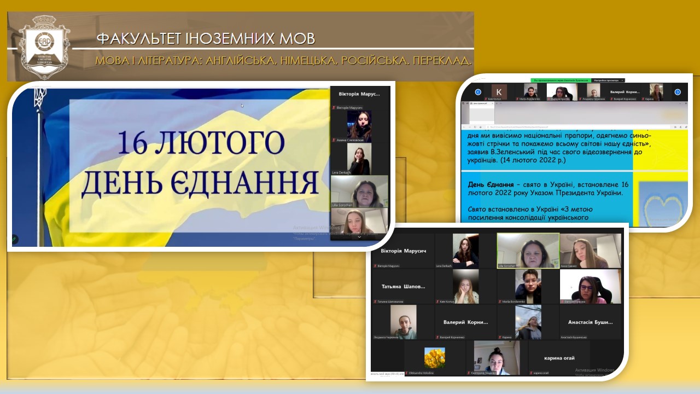Click the 'ДЕНЬ ЄДНАННЯ' slide heading
Screen dimensions: 700x394
point(200,182)
